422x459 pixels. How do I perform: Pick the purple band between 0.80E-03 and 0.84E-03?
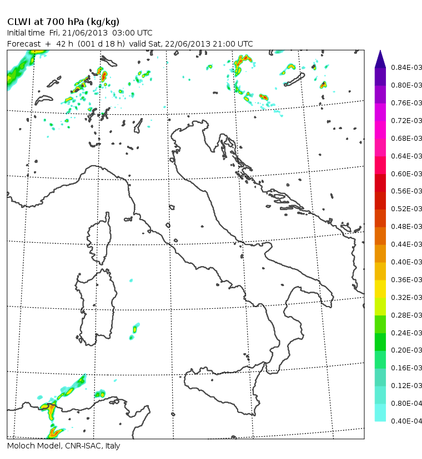pos(380,76)
